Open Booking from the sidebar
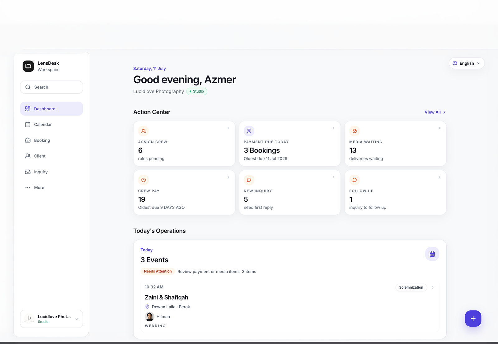498x344 pixels. coord(52,140)
